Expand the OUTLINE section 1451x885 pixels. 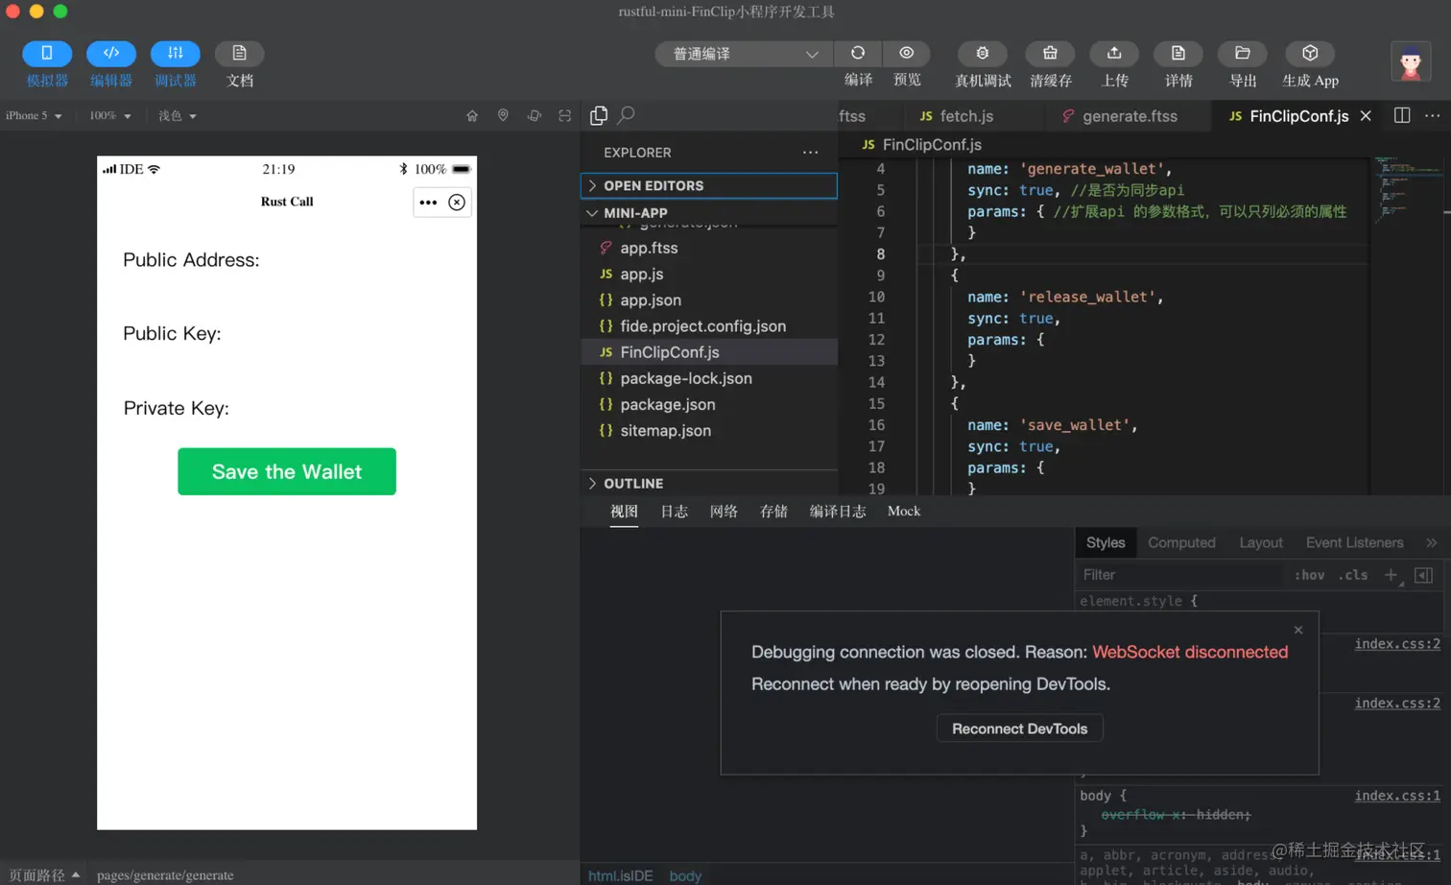point(709,484)
